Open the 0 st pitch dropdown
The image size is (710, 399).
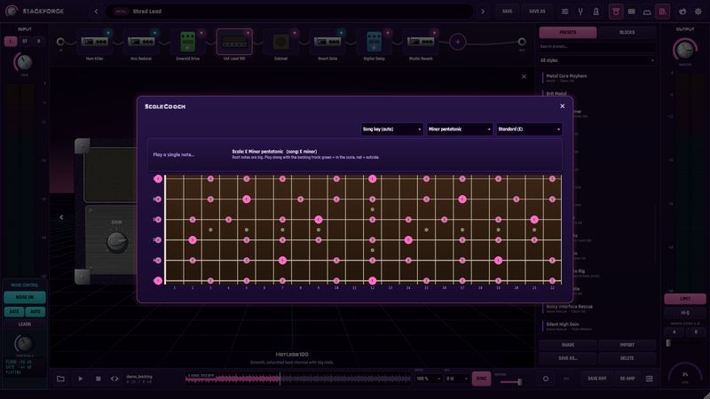(456, 379)
